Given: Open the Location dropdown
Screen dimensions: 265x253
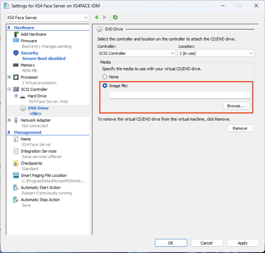Looking at the screenshot, I should click(x=216, y=53).
